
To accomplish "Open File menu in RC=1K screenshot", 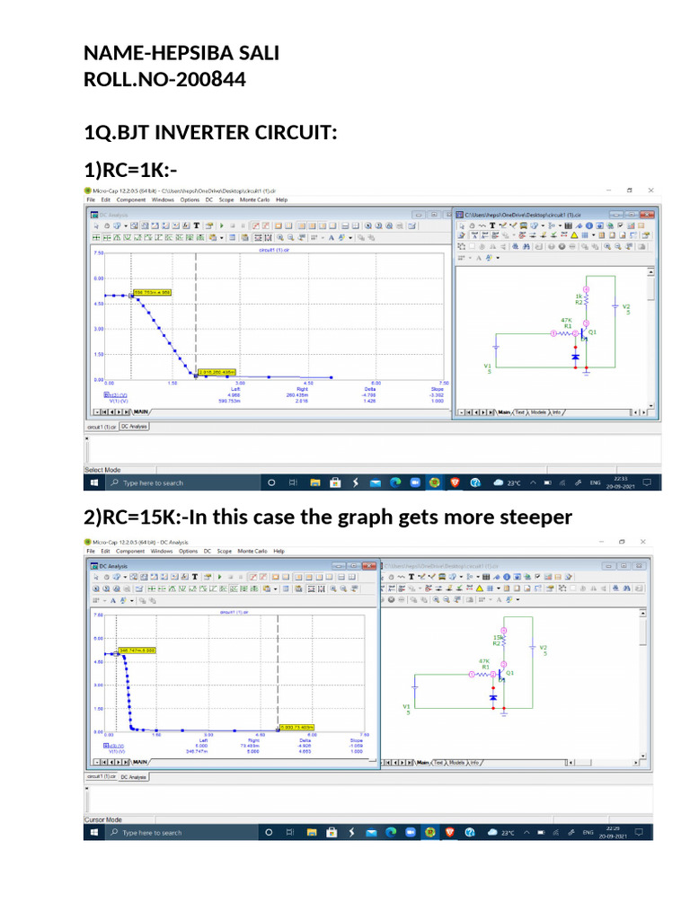I will (x=91, y=199).
